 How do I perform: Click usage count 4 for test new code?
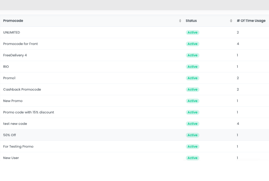click(238, 124)
